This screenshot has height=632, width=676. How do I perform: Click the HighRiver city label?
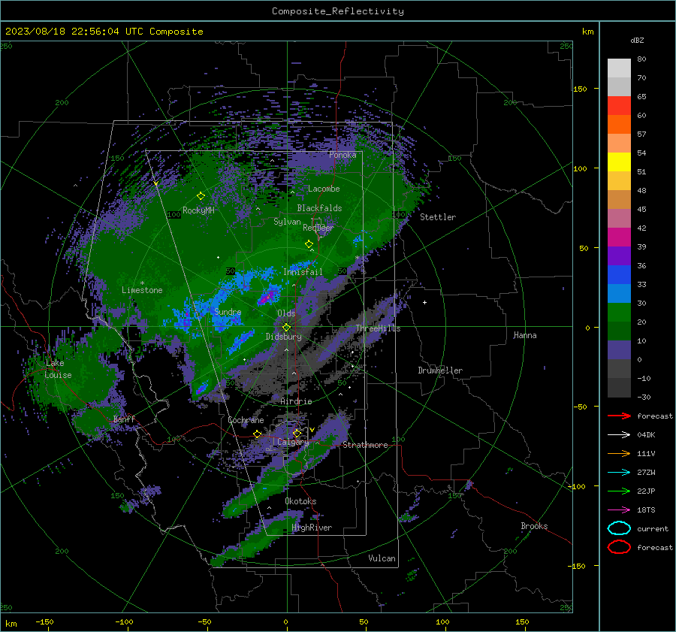(x=312, y=528)
